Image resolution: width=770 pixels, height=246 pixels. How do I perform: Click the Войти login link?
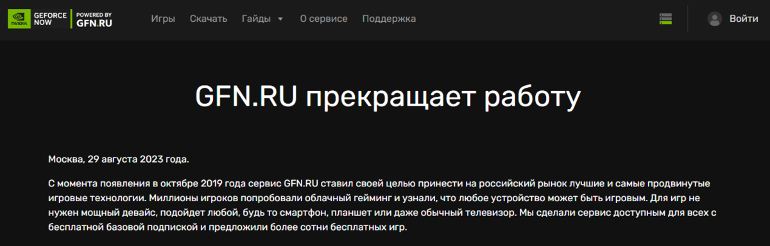pos(744,19)
